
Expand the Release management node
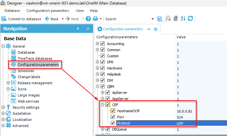click(x=8, y=83)
